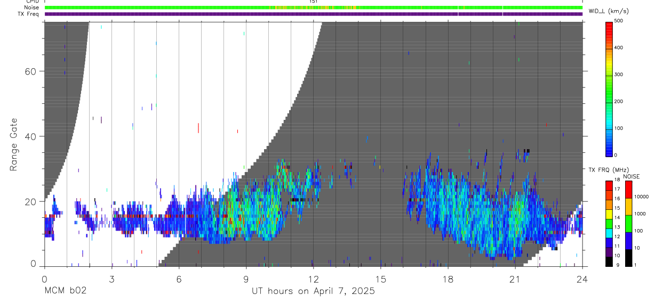The width and height of the screenshot is (655, 302).
Task: Click the UT hours on April 7, 2025 title
Action: (x=313, y=291)
